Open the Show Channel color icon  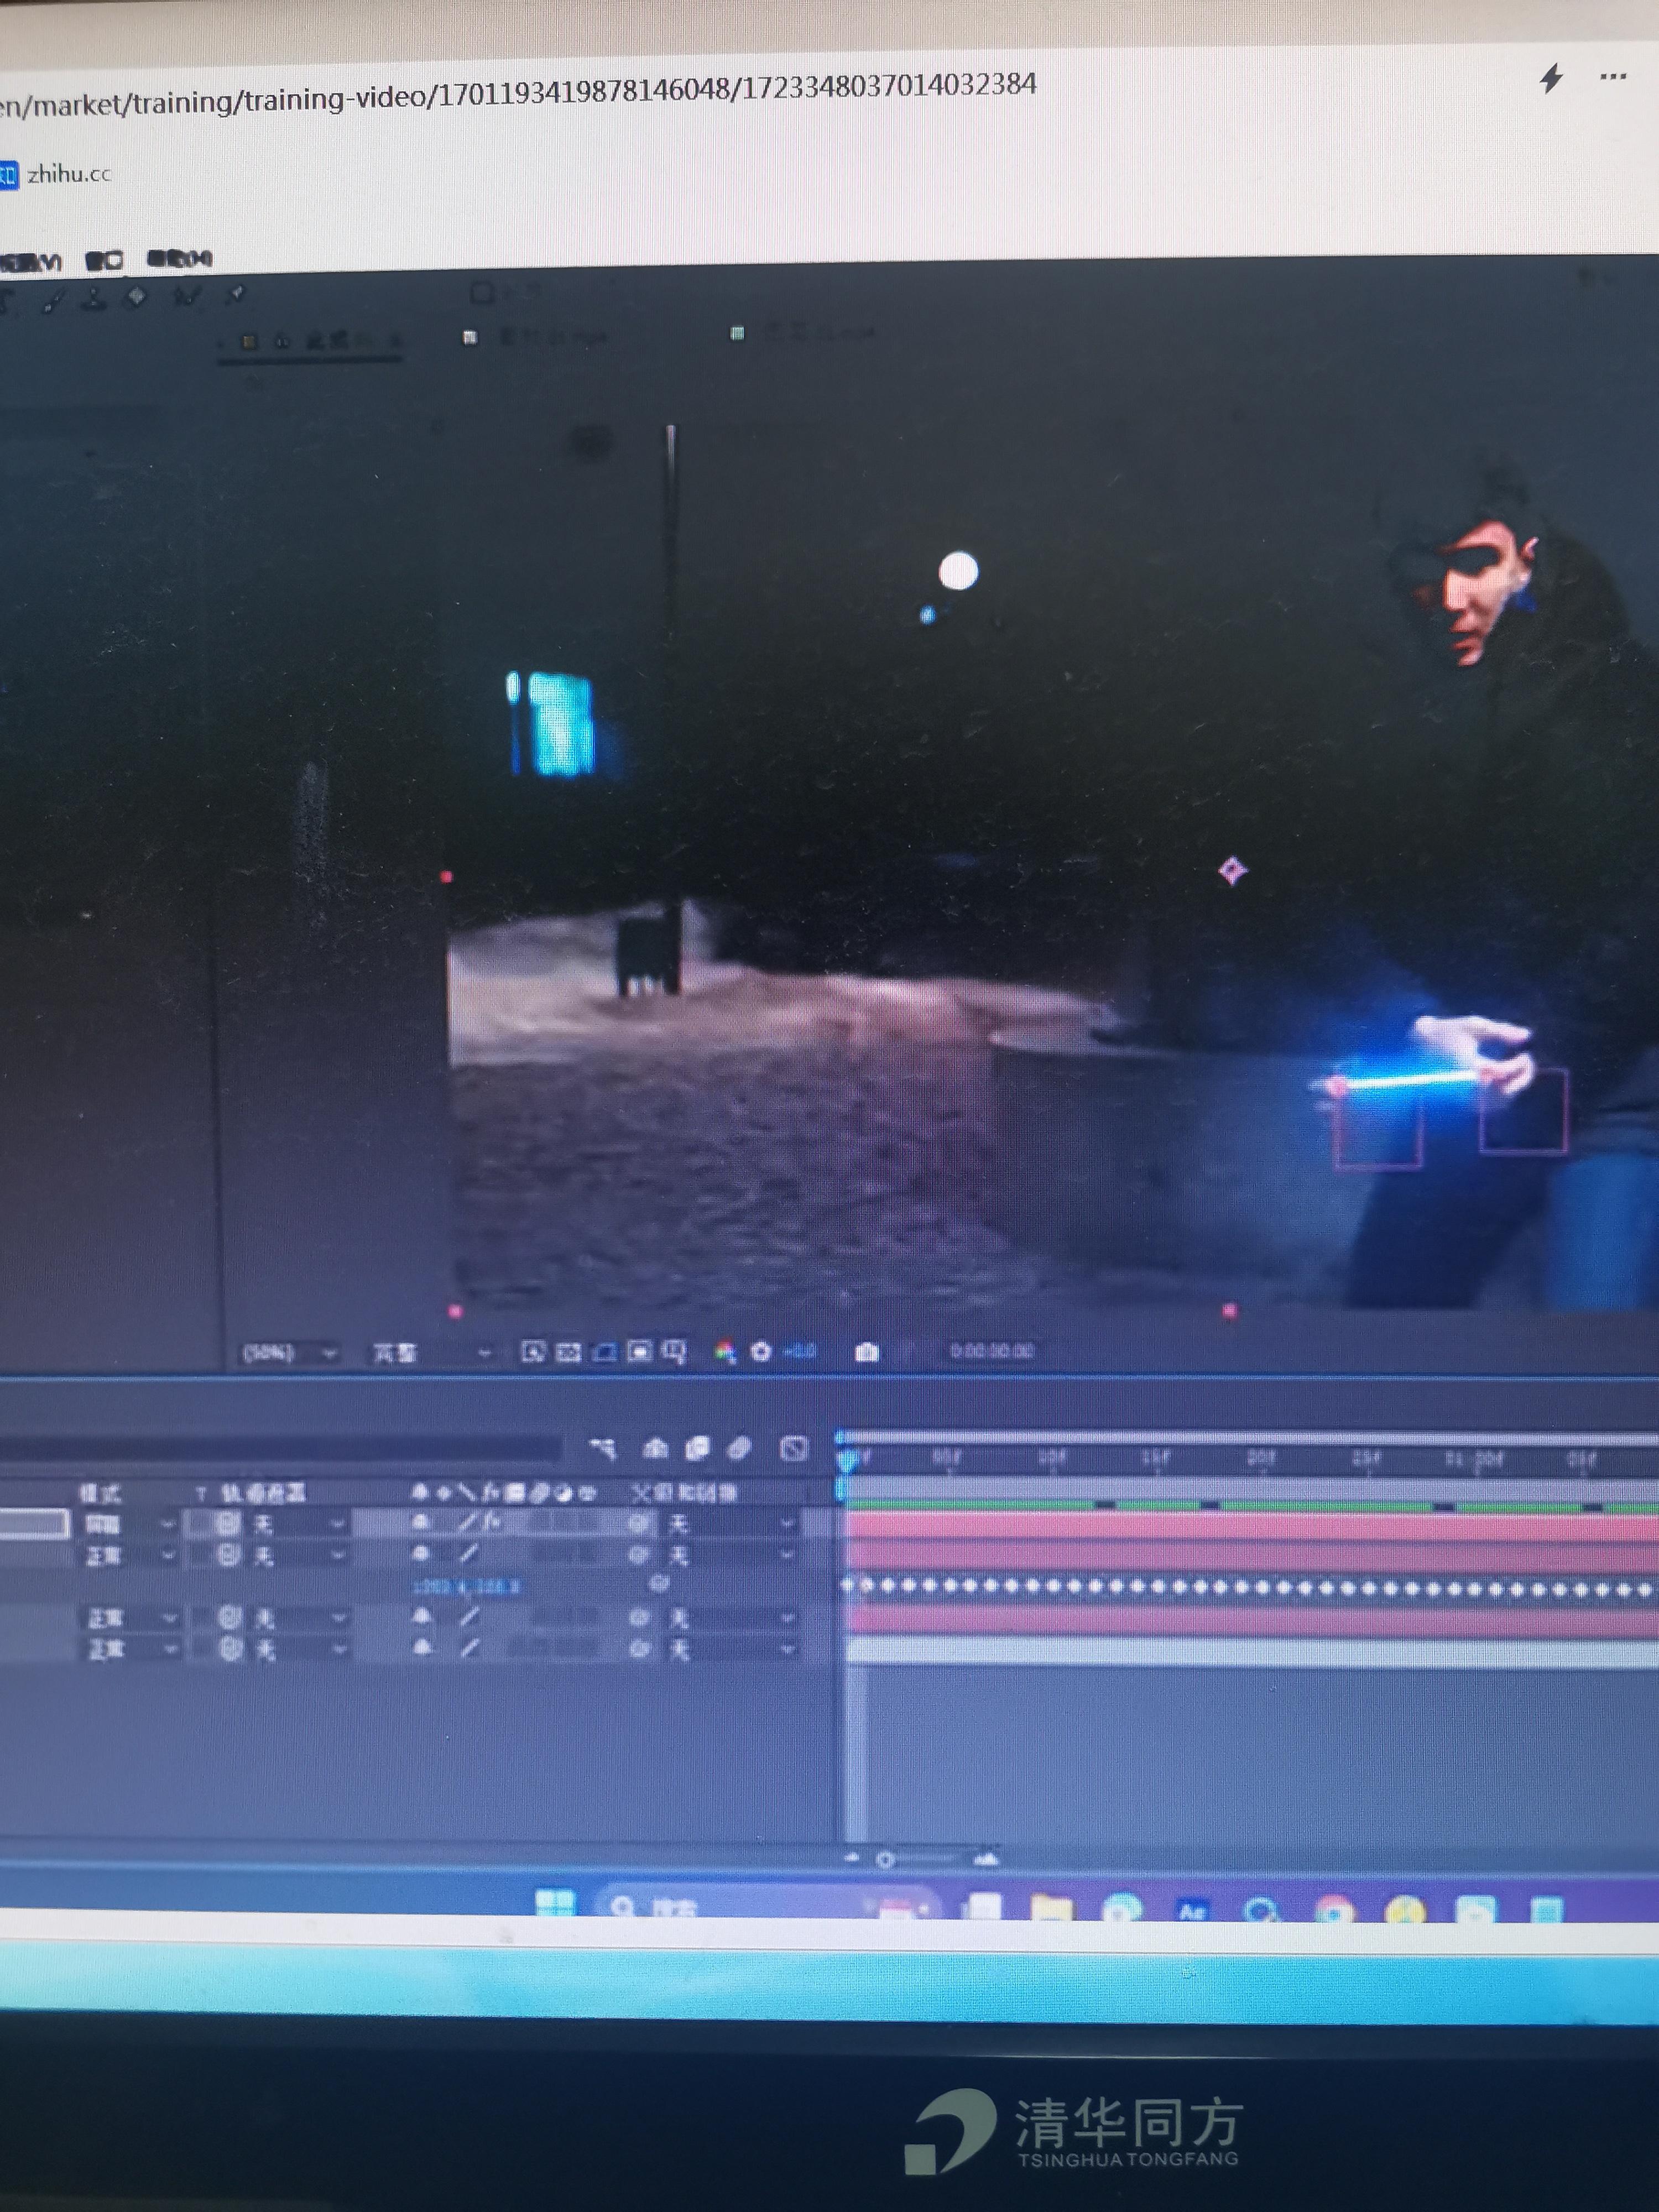coord(725,1352)
